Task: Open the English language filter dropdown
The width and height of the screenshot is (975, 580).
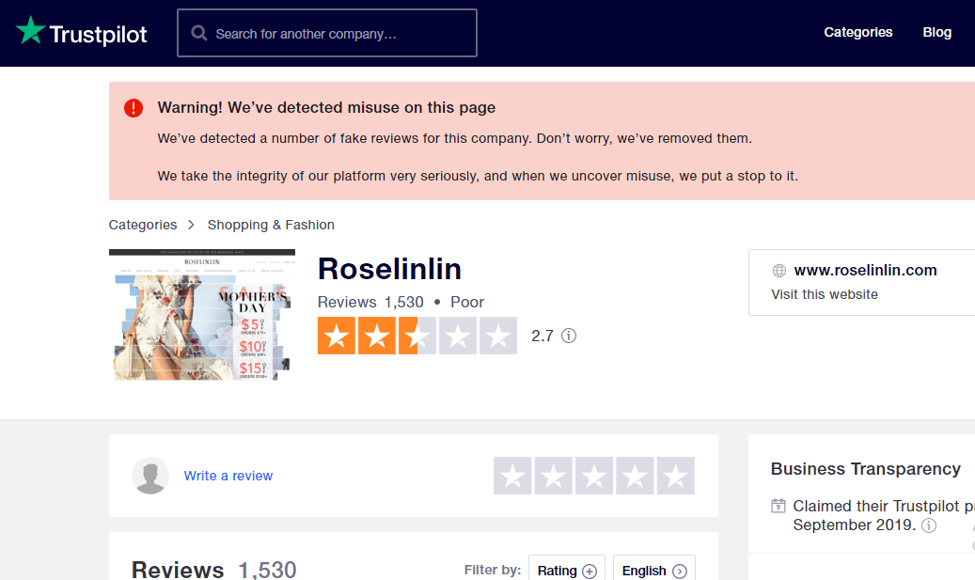Action: 654,570
